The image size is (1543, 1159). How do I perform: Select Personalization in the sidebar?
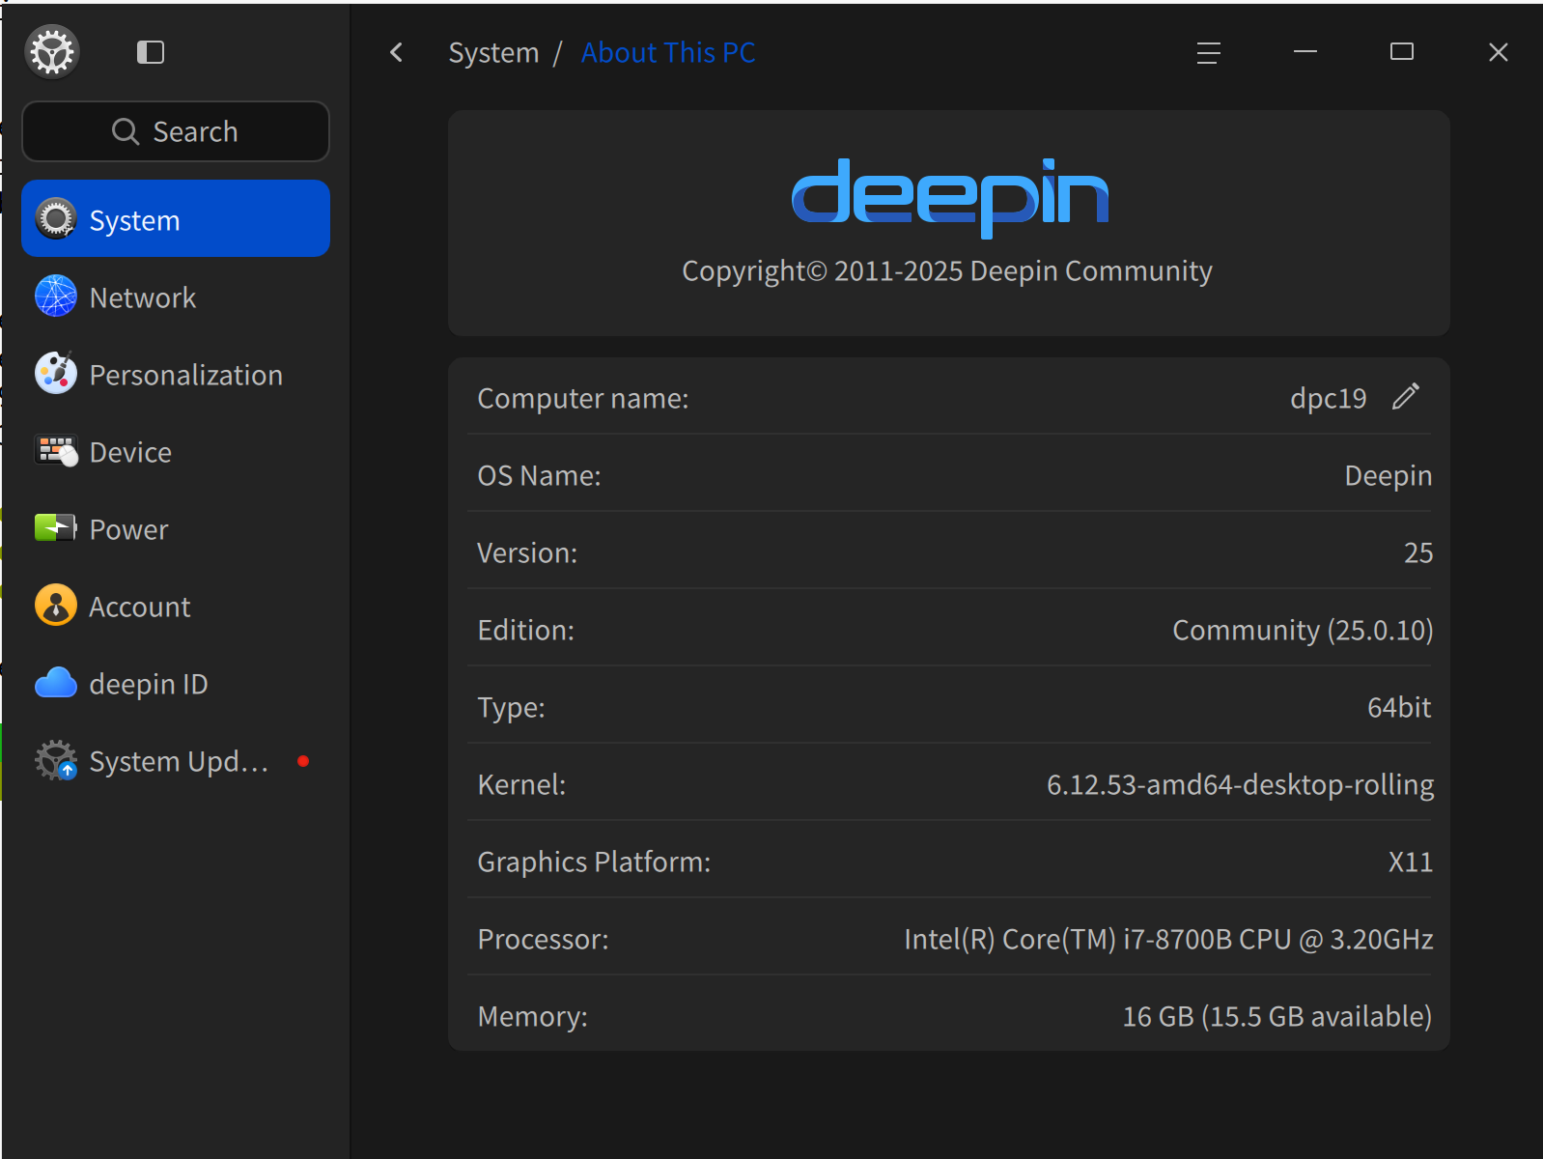point(176,375)
